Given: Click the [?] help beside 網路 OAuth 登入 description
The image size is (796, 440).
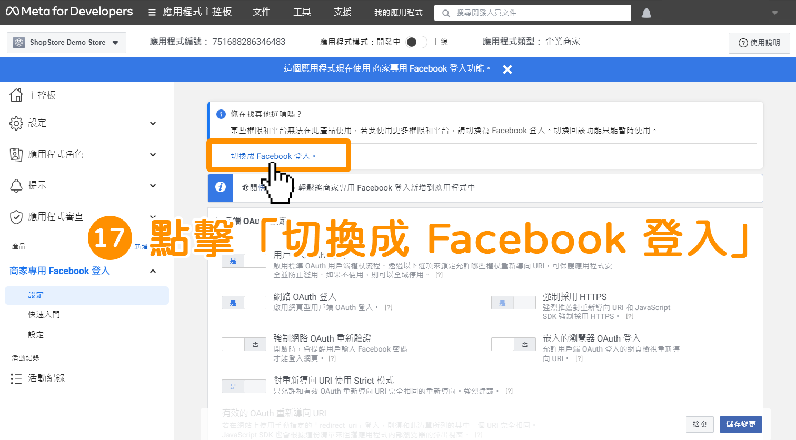Looking at the screenshot, I should click(x=389, y=307).
